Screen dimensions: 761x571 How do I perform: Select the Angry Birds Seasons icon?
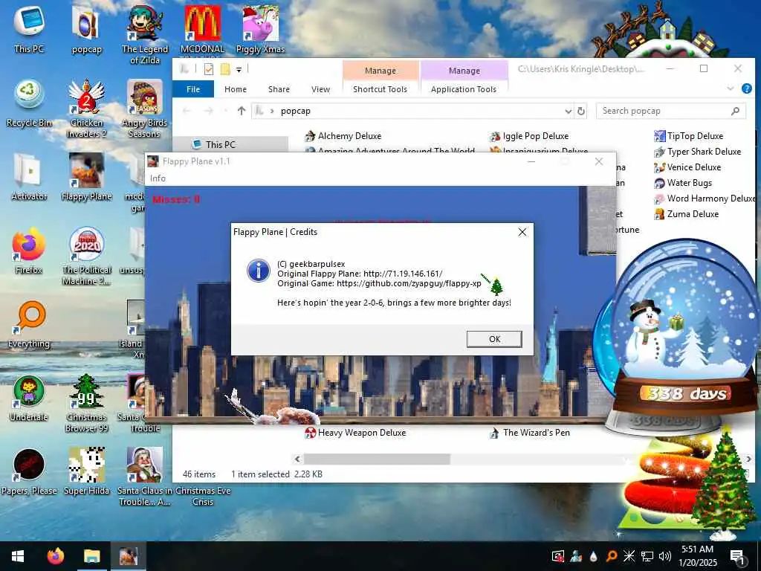(x=145, y=108)
